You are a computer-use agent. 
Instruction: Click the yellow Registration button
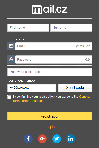pyautogui.click(x=50, y=116)
